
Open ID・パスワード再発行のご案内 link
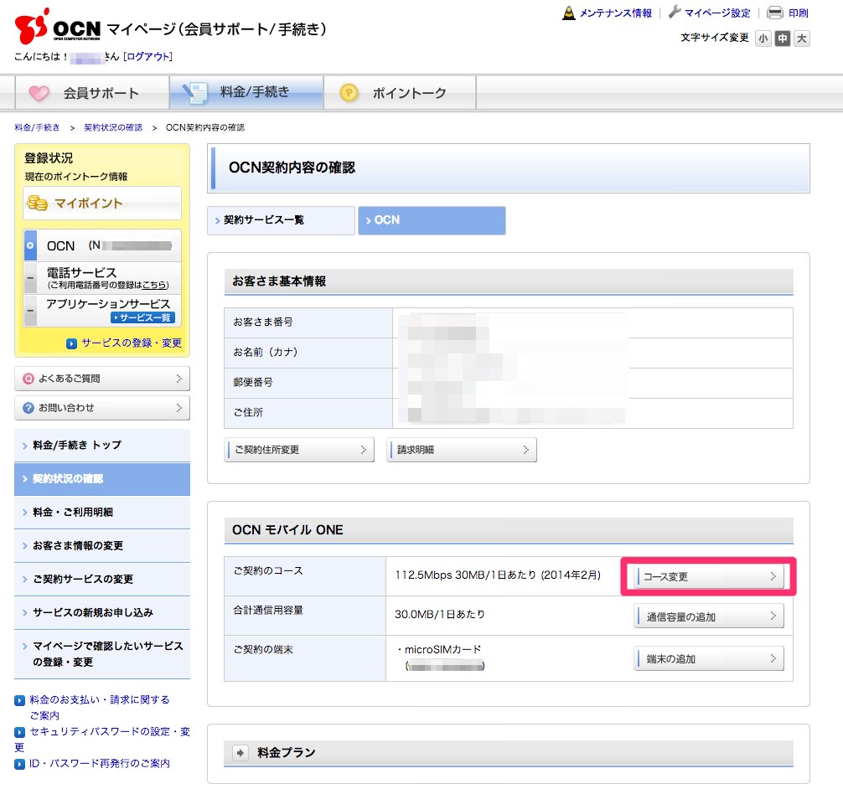tap(100, 764)
